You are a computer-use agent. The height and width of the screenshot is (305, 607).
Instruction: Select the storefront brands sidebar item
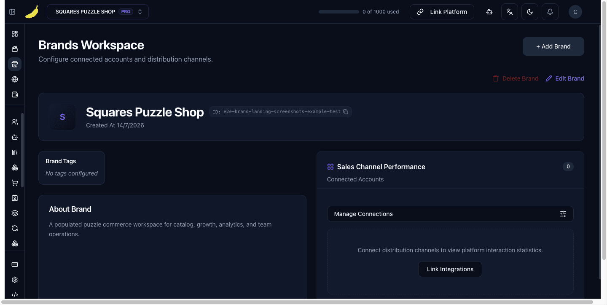coord(15,64)
